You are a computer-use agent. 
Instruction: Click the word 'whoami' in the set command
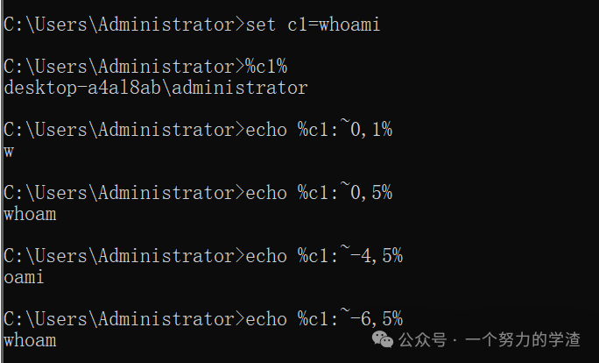pos(349,25)
